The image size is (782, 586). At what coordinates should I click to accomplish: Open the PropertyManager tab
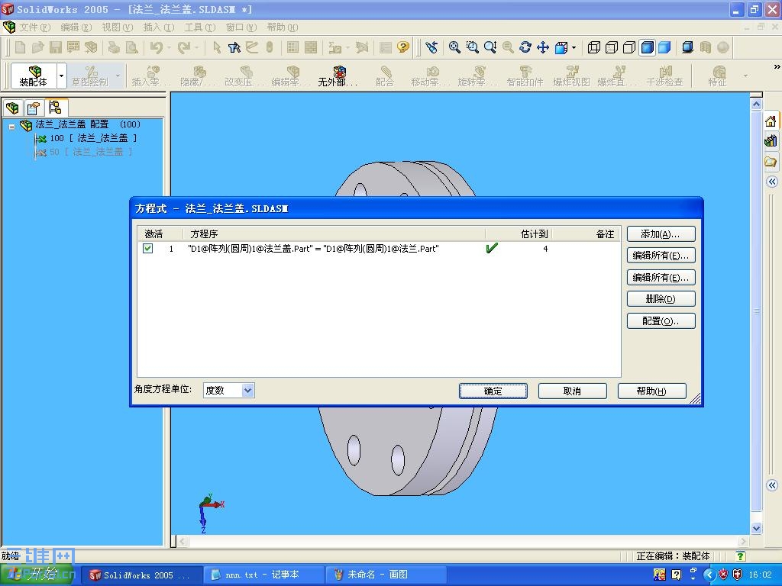pyautogui.click(x=34, y=107)
